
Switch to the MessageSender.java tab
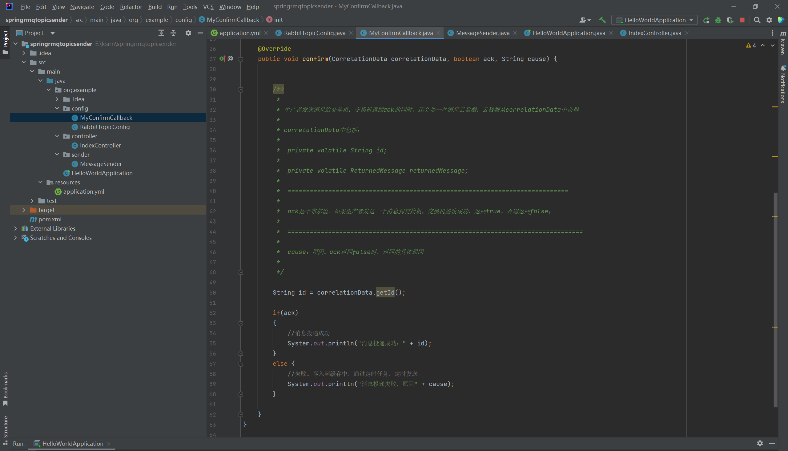[x=482, y=33]
